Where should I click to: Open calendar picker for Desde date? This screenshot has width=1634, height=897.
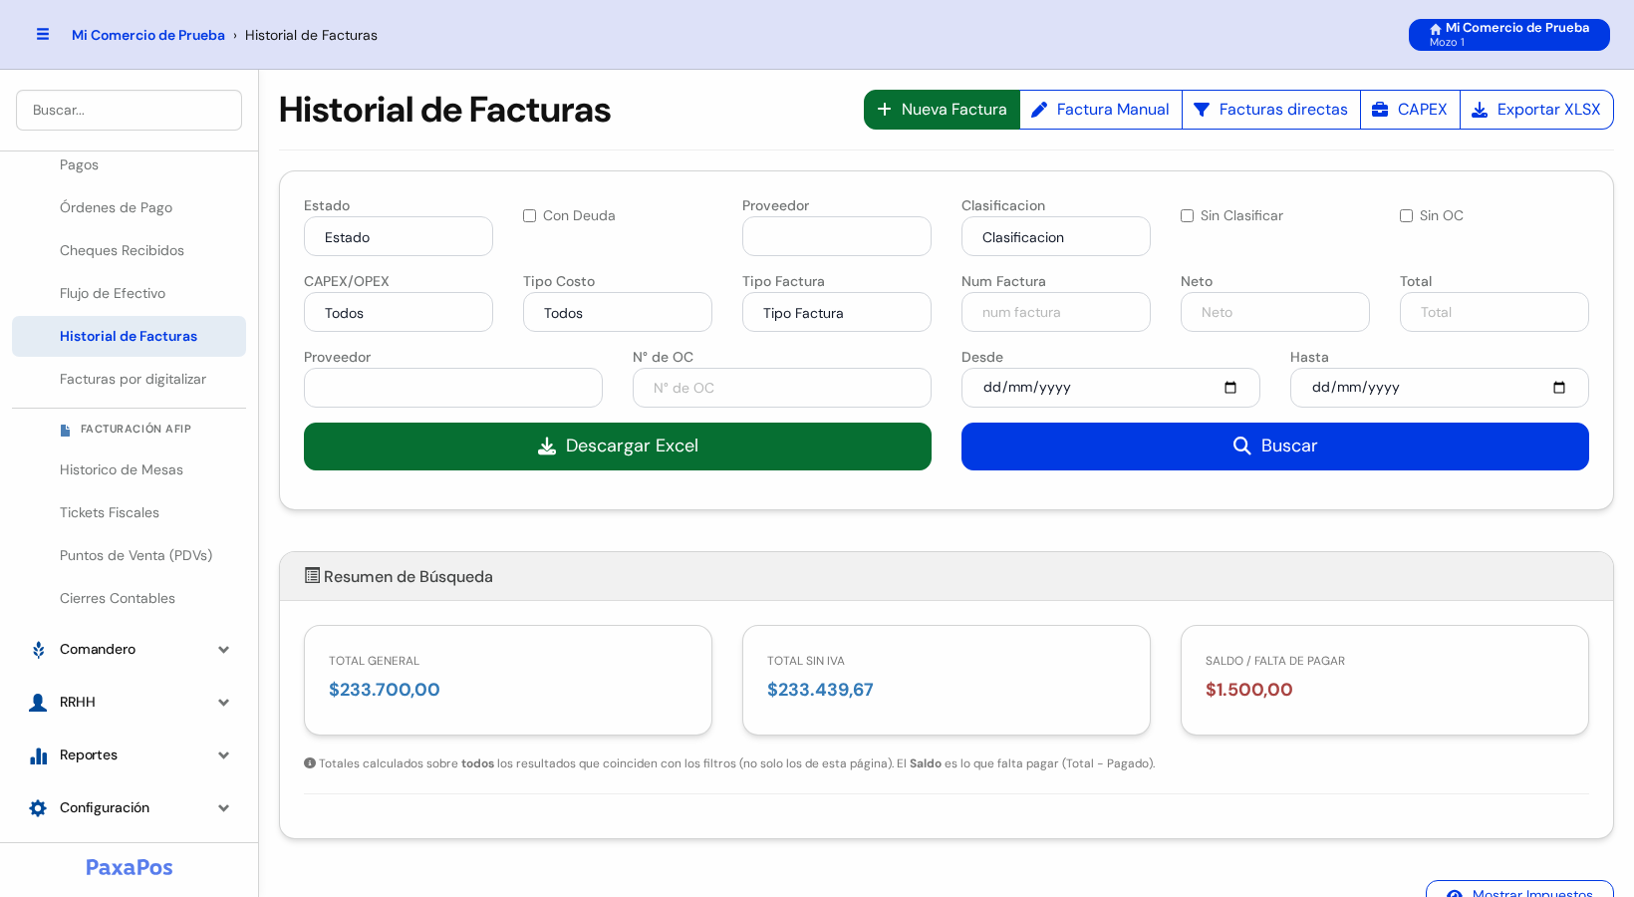click(x=1230, y=388)
